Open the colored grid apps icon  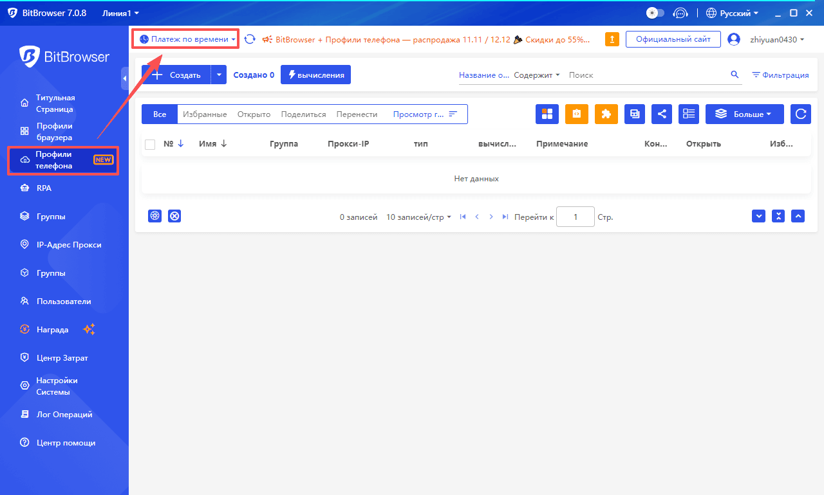(547, 114)
